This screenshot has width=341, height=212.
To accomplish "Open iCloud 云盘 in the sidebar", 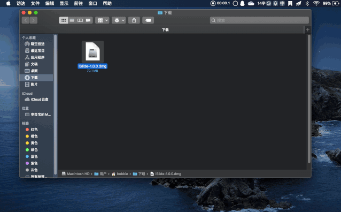I will point(36,100).
